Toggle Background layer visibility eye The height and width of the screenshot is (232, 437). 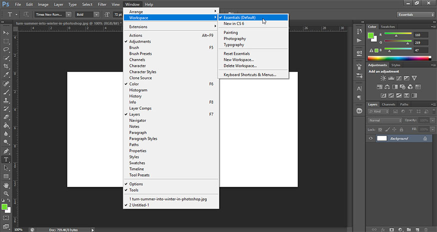pos(371,138)
